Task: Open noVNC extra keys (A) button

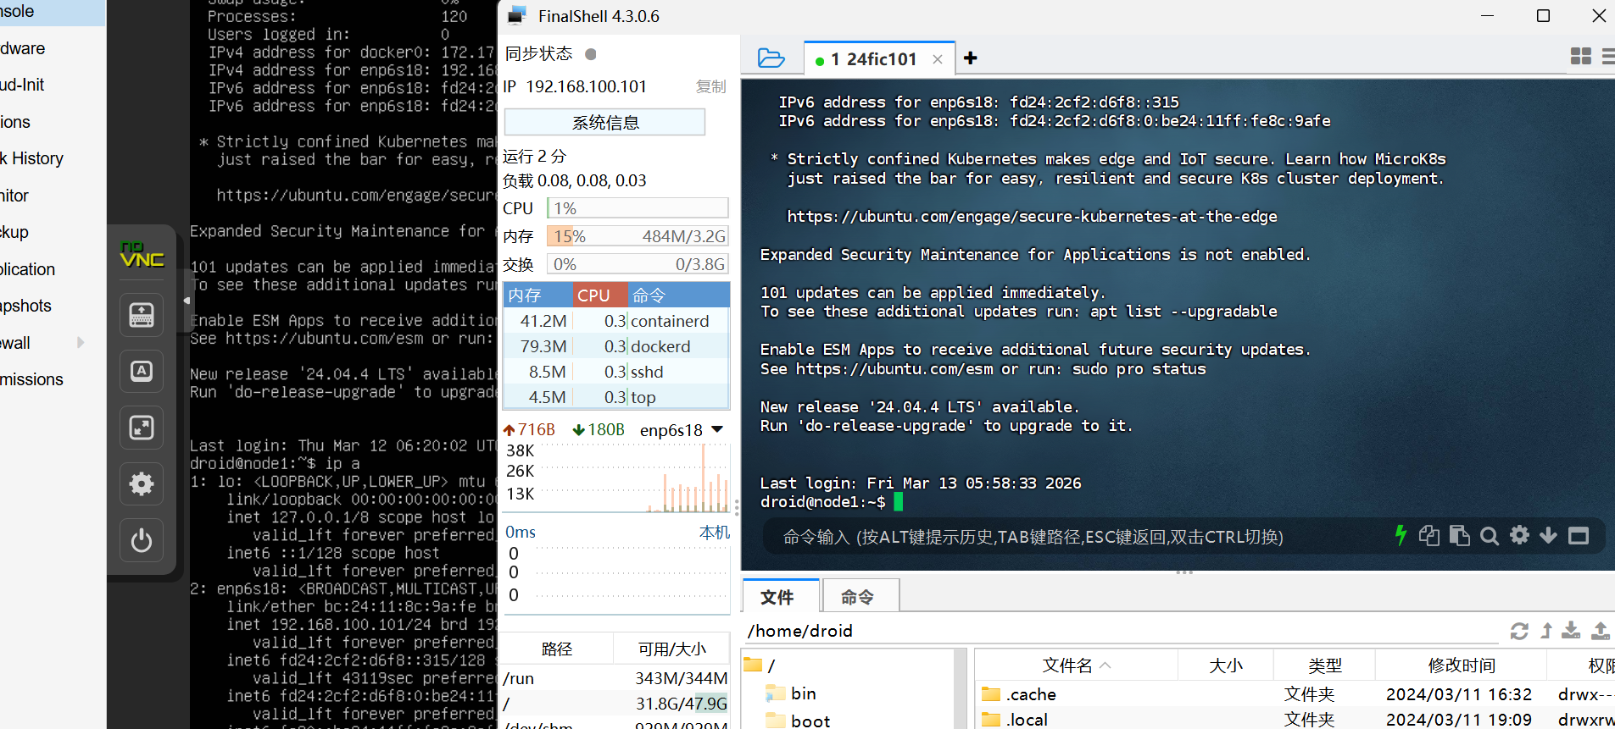Action: pos(142,371)
